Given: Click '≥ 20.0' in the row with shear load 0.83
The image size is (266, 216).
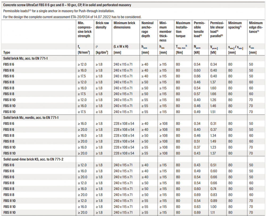Looking at the screenshot, I should pyautogui.click(x=82, y=195).
